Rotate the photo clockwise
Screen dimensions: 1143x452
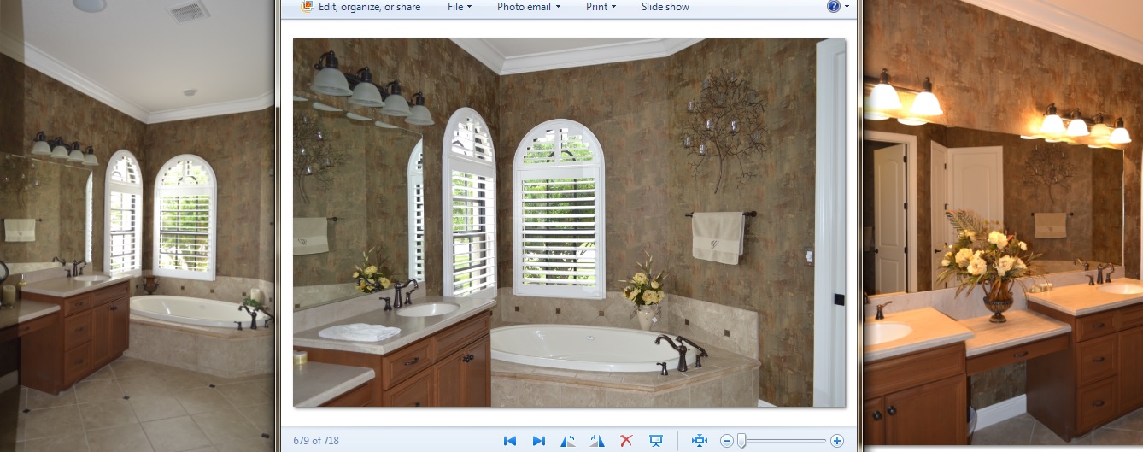(x=597, y=441)
